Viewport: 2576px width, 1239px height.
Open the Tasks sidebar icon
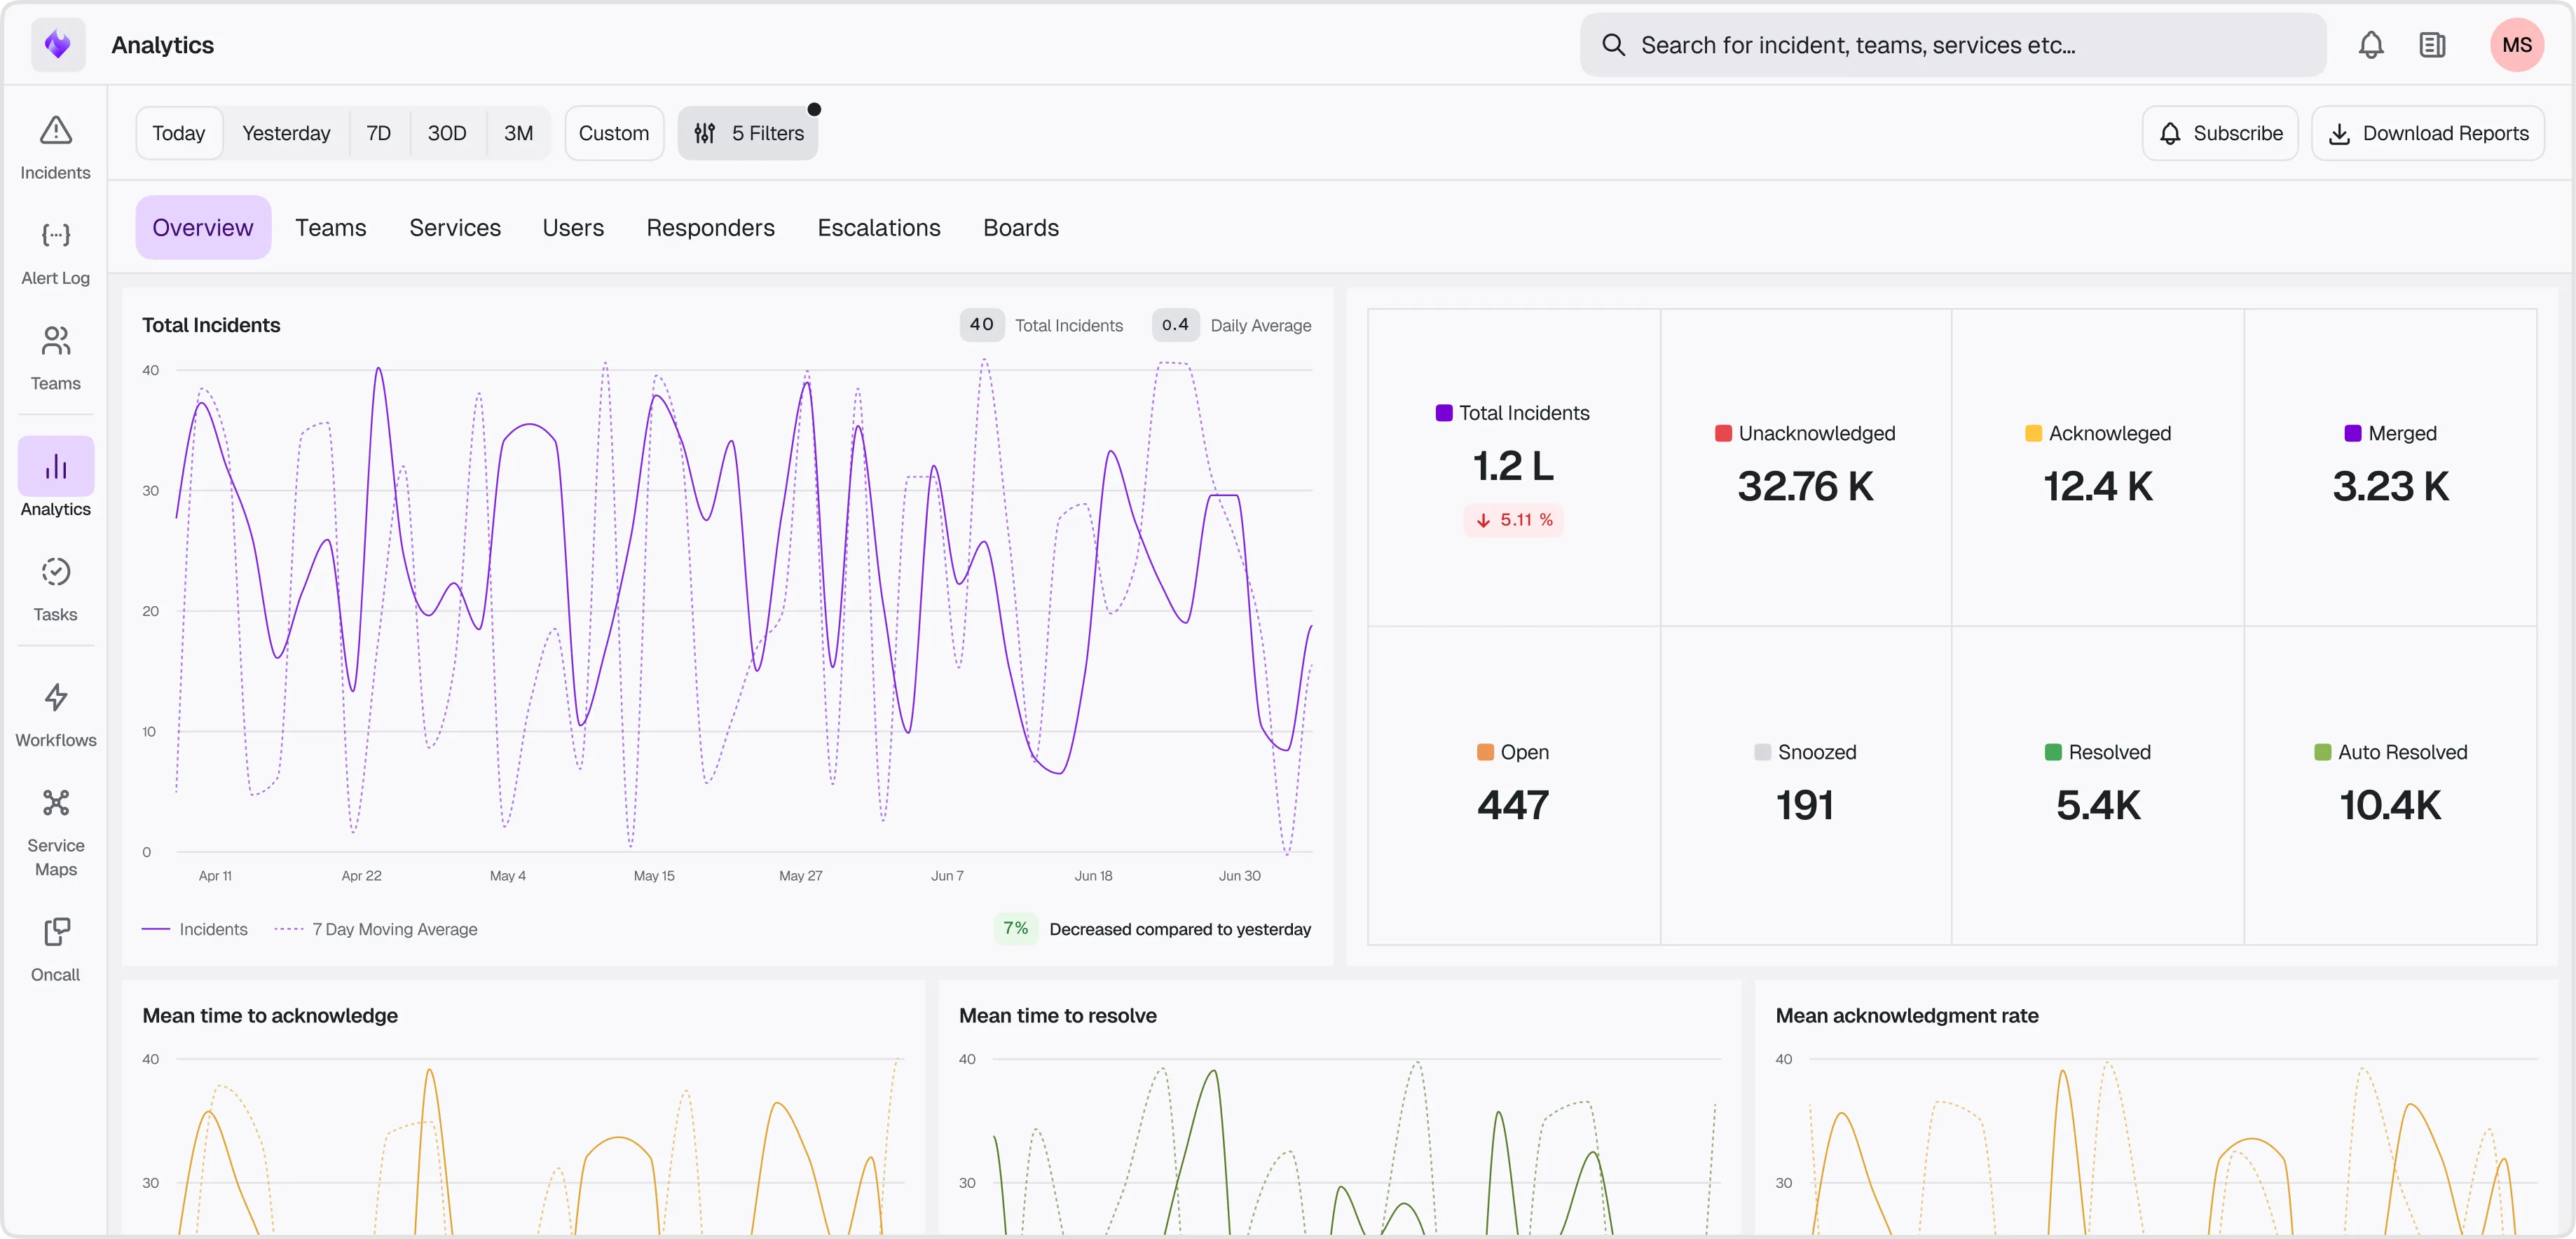[x=55, y=572]
